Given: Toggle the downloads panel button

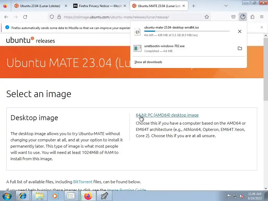Looking at the screenshot, I should coord(243,17).
